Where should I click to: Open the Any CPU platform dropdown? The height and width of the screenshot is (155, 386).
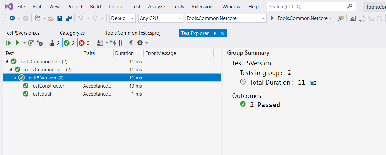tap(161, 18)
